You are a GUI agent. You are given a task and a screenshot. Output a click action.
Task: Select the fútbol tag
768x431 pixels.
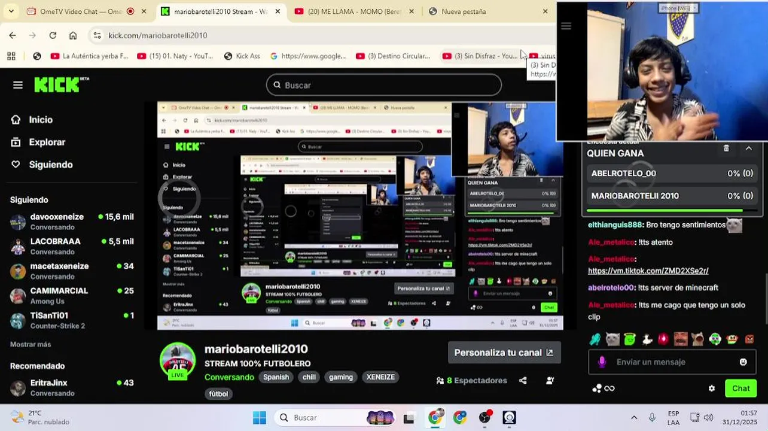[x=218, y=394]
